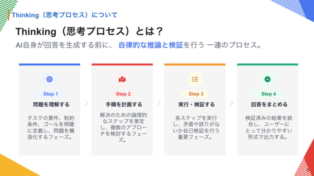Click the slide page number 7
Viewport: 314px width, 176px height.
click(308, 171)
